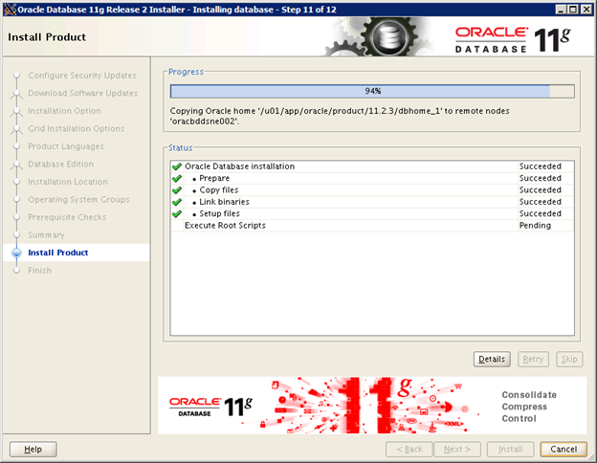Image resolution: width=597 pixels, height=463 pixels.
Task: Minimize the installer window
Action: coord(560,10)
